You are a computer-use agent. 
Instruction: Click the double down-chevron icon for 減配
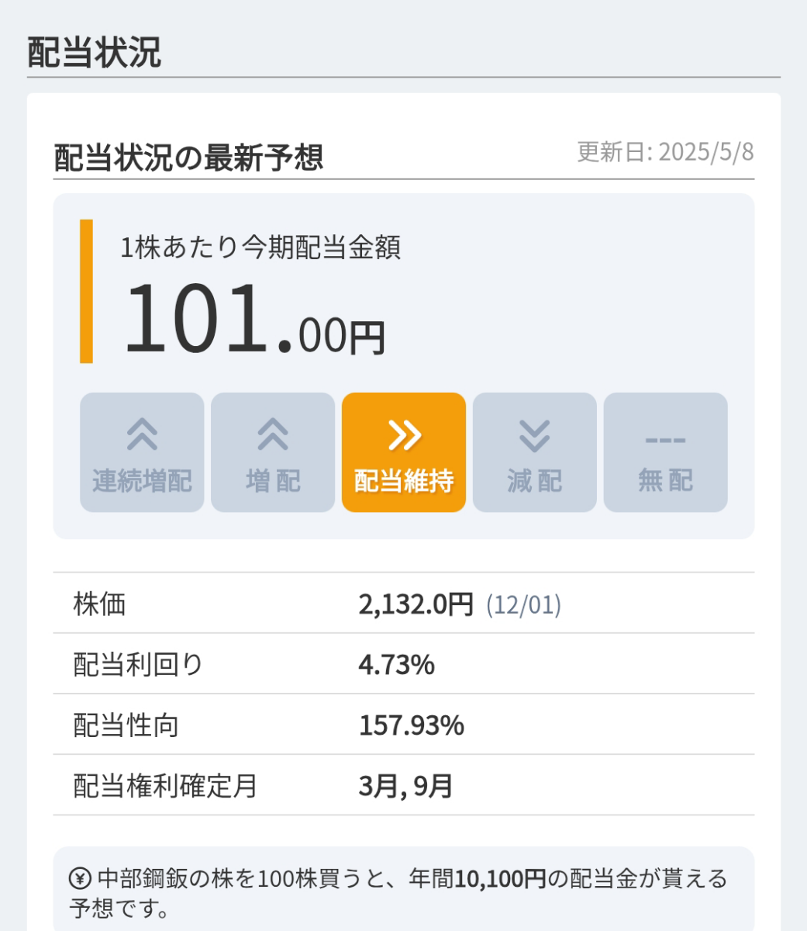[535, 436]
